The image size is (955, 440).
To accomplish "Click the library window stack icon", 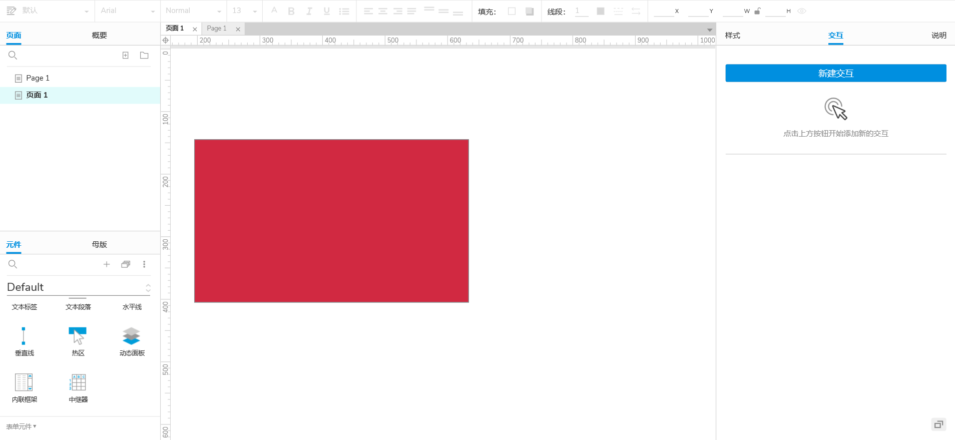I will [126, 264].
